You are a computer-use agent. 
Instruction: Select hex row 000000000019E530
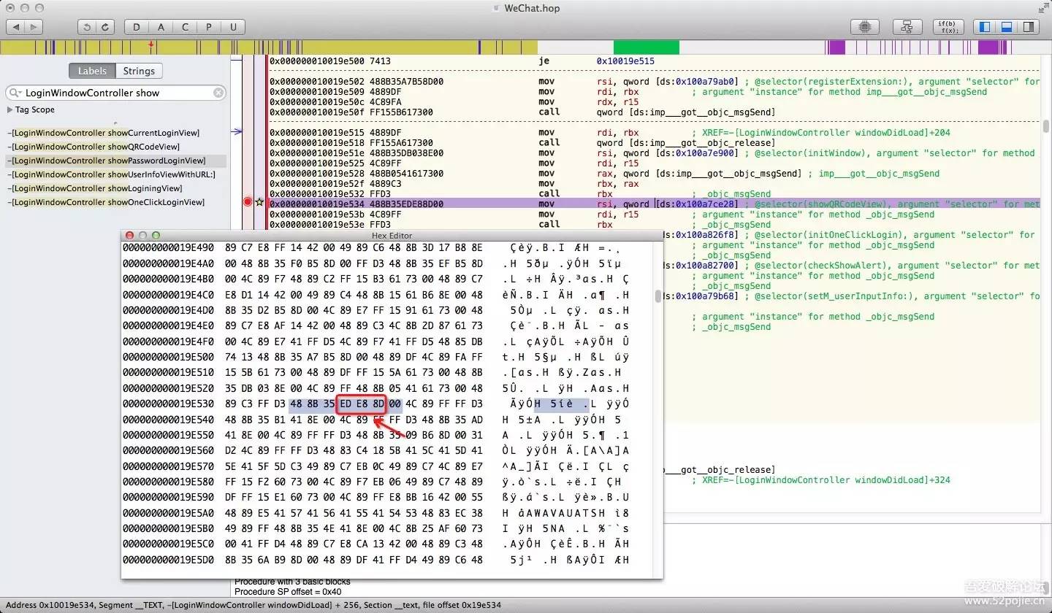click(x=376, y=404)
